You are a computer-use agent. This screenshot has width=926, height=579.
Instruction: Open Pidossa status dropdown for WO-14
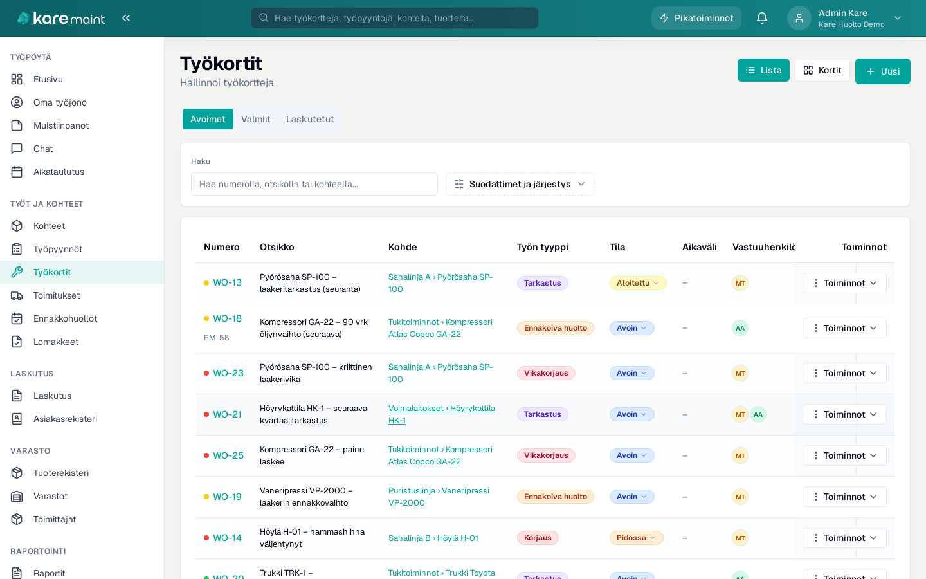637,538
